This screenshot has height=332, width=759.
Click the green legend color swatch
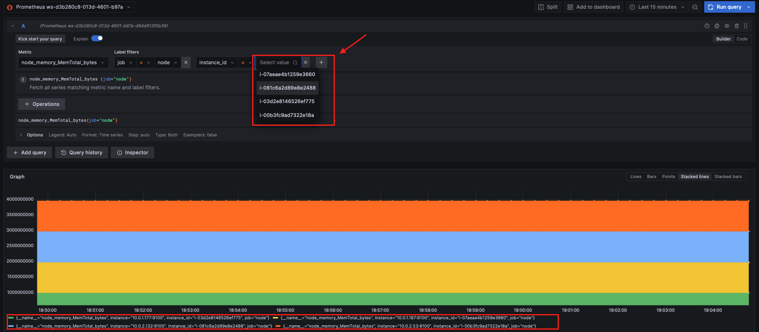[11, 318]
